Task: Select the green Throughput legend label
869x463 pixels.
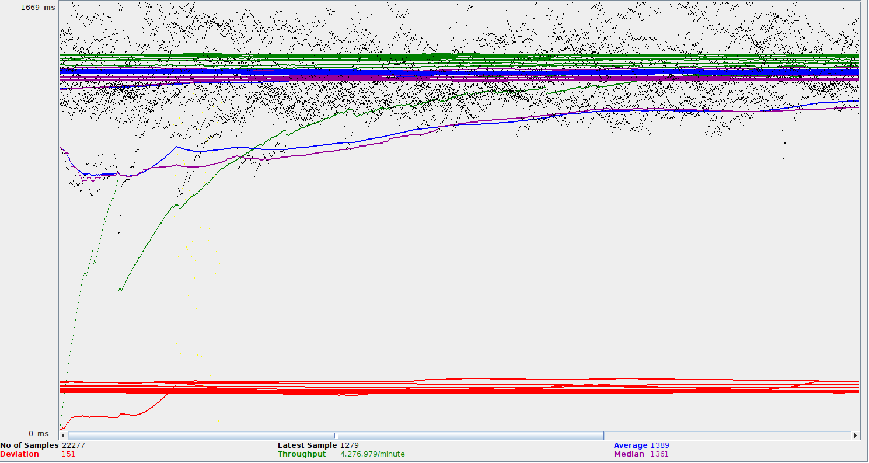Action: click(x=302, y=454)
